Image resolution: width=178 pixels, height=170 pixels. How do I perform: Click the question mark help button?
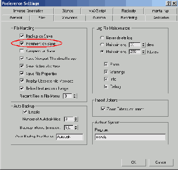pos(168,3)
